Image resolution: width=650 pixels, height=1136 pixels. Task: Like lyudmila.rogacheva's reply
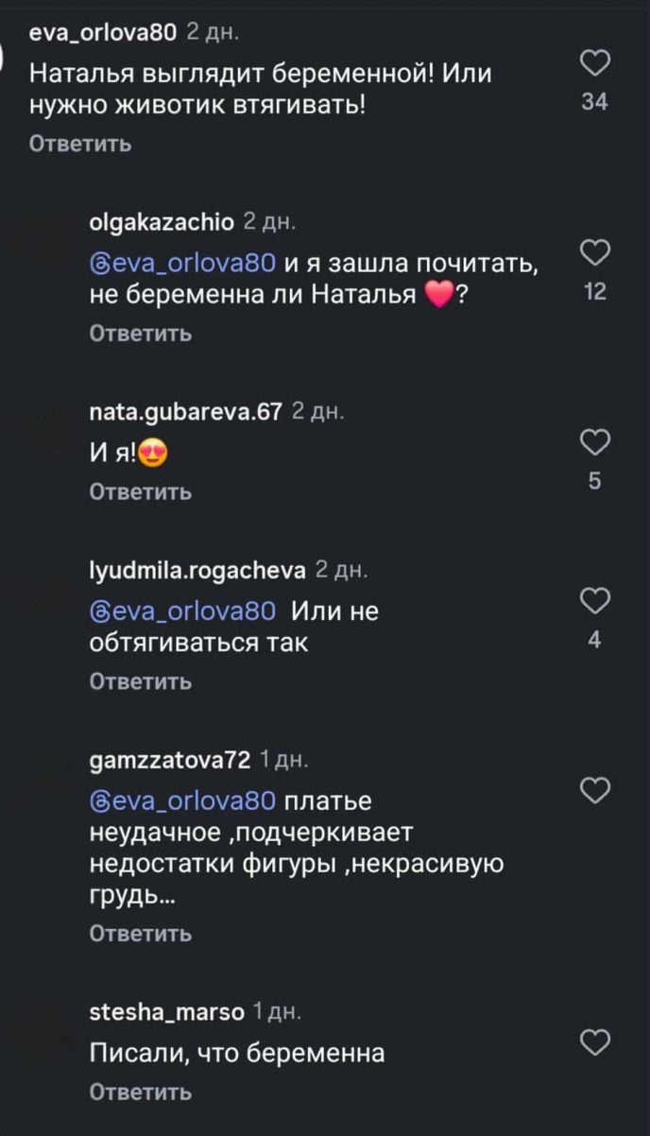594,601
